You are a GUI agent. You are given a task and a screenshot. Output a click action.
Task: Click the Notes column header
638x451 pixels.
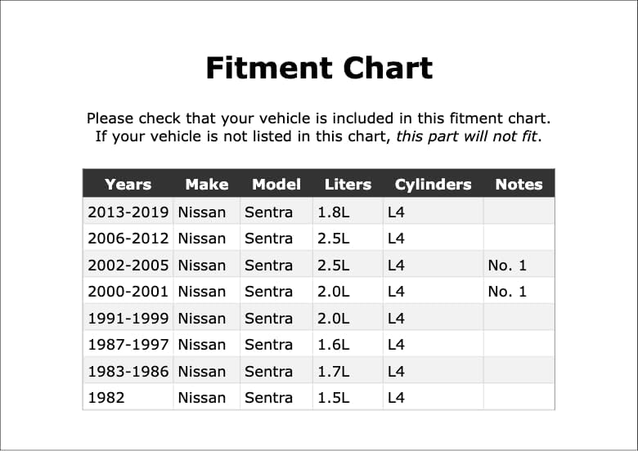coord(519,185)
